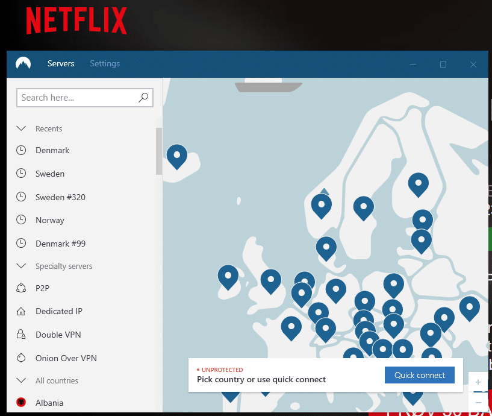
Task: Zoom in the map with plus button
Action: 478,382
